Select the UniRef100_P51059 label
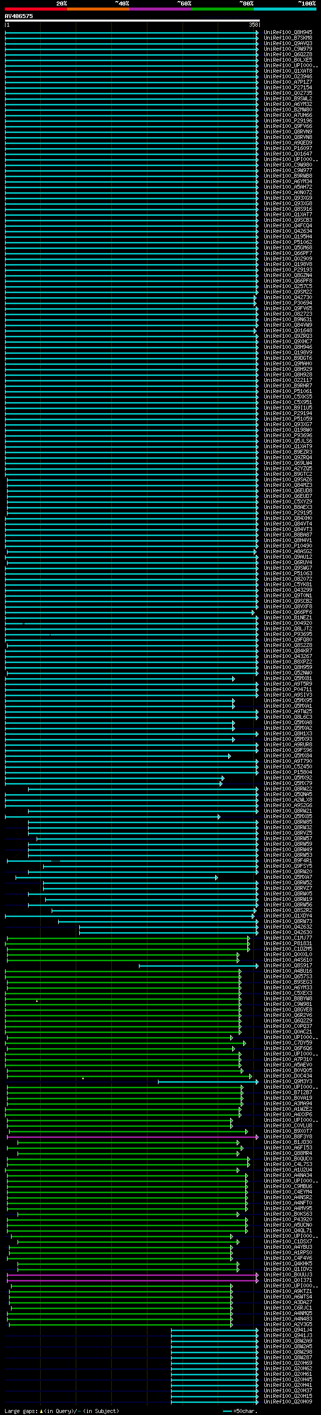 coord(288,419)
